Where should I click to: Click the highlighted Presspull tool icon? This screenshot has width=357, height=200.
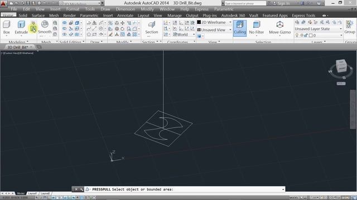(33, 29)
